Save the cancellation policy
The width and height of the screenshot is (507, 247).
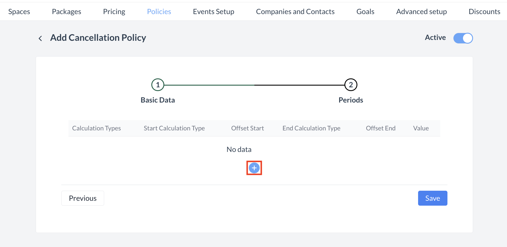click(432, 198)
